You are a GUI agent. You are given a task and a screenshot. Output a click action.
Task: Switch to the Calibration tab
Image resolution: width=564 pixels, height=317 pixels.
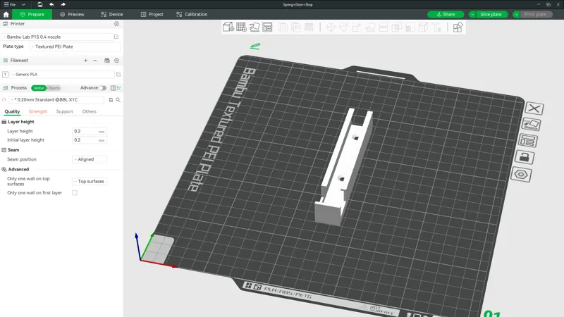(192, 14)
